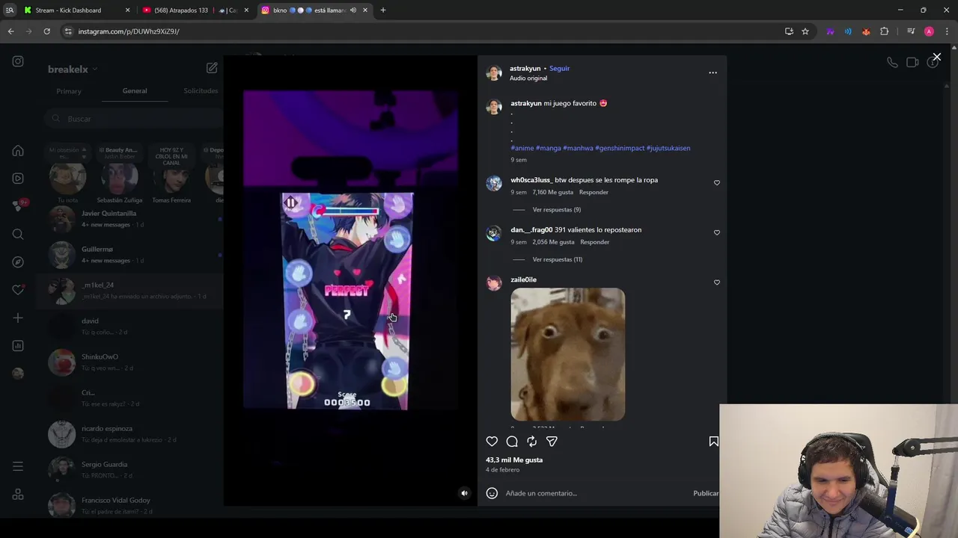Like the astrakyun post with heart icon
Image resolution: width=958 pixels, height=538 pixels.
[492, 442]
